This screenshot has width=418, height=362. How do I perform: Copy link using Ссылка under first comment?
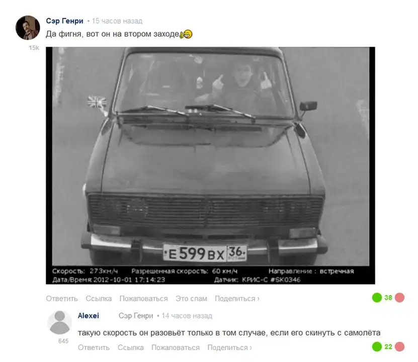pyautogui.click(x=99, y=299)
